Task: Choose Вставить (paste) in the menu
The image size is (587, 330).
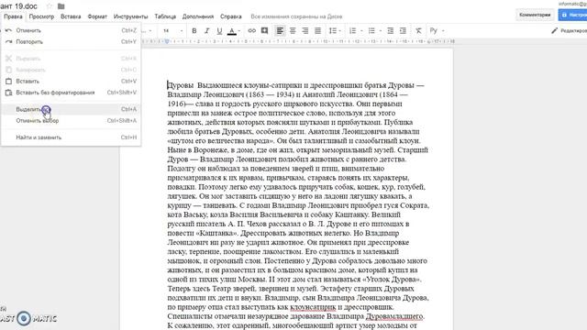Action: click(x=71, y=82)
